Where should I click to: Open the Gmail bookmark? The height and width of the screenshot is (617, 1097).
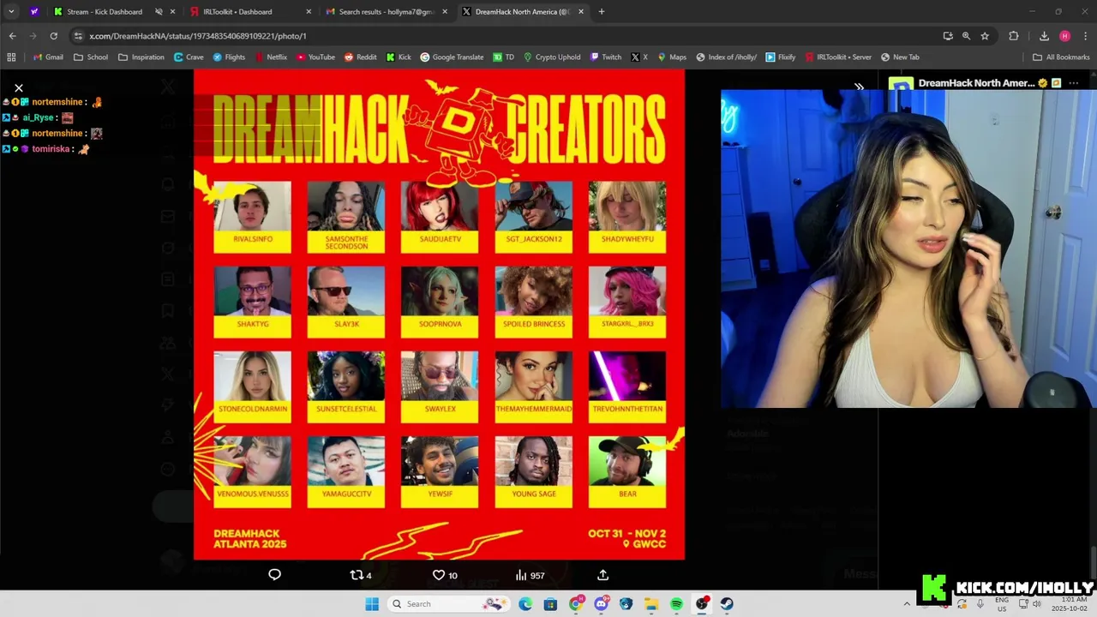[48, 57]
